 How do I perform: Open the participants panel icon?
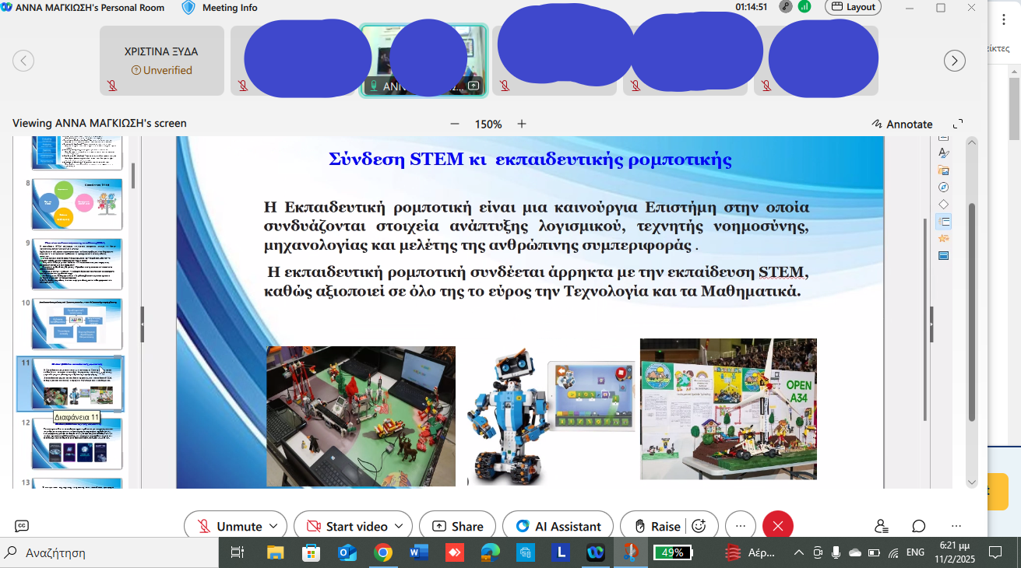881,526
